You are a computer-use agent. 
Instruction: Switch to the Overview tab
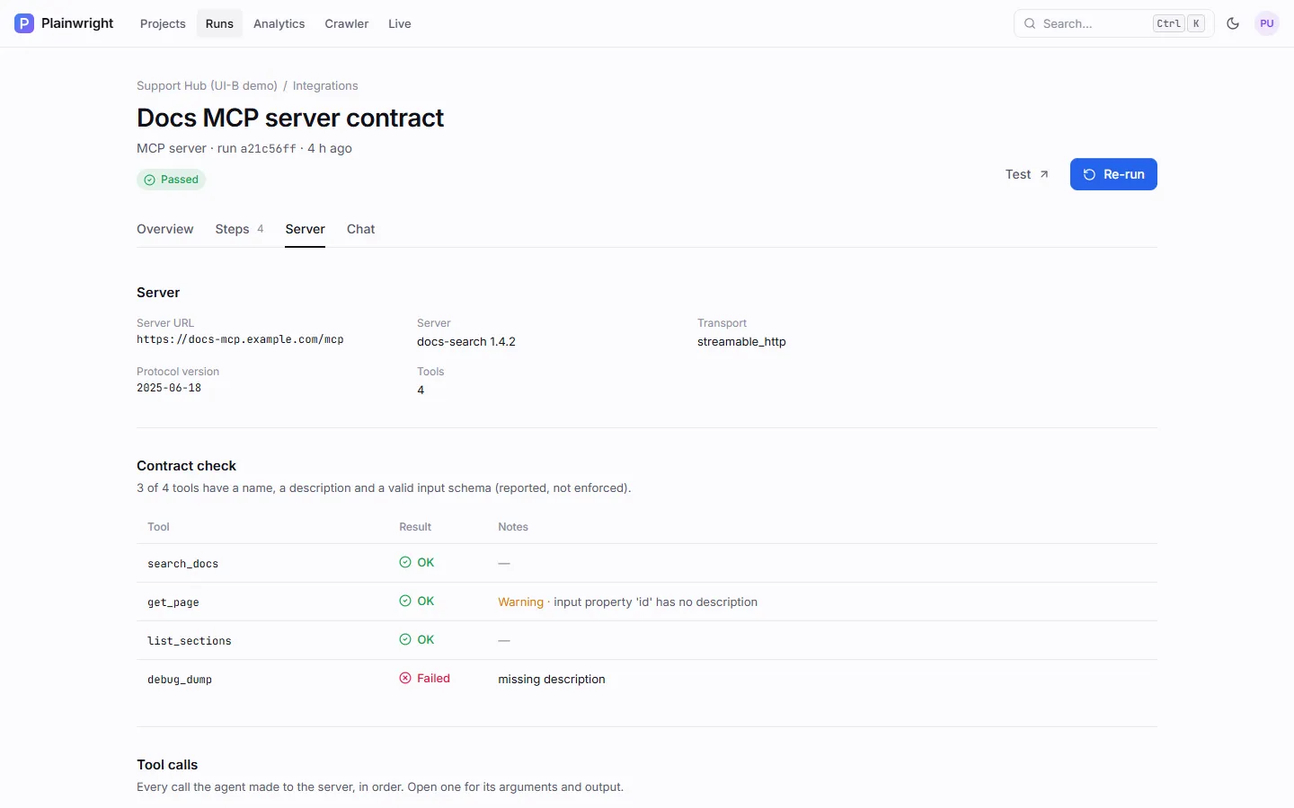click(x=165, y=229)
